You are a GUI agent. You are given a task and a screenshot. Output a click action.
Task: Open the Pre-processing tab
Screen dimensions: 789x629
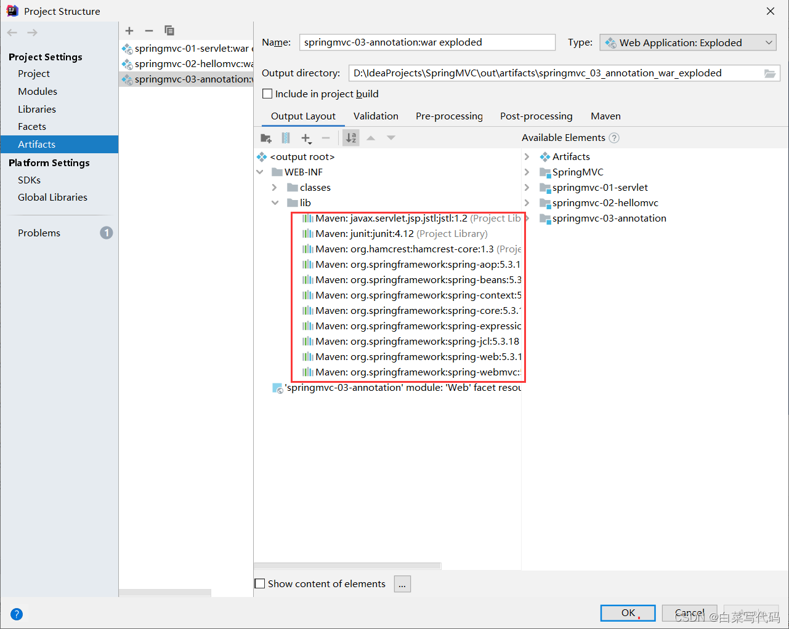(449, 116)
